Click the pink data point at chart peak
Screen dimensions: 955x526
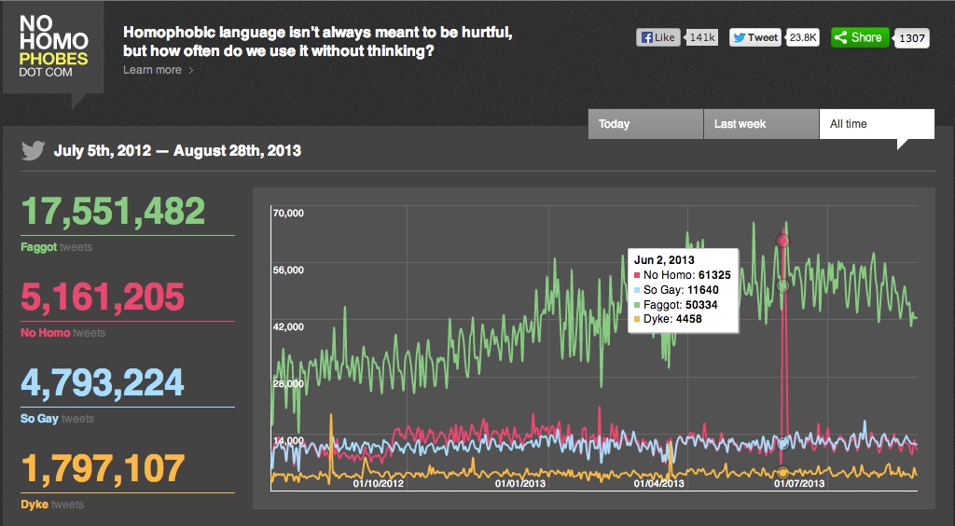783,242
